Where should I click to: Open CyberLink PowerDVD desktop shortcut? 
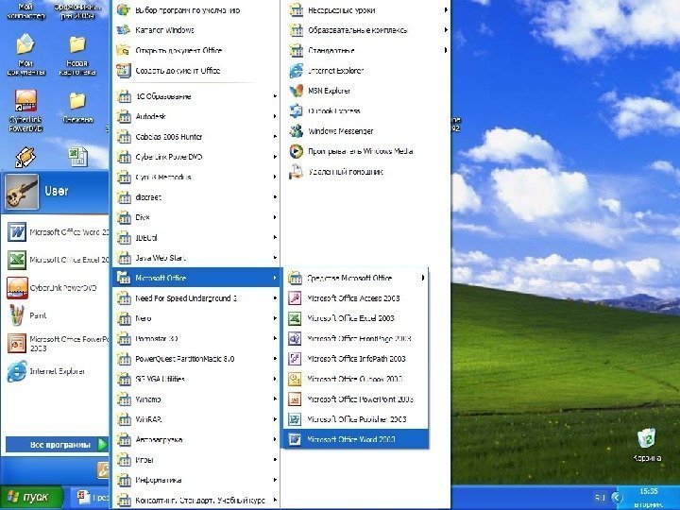pos(25,111)
